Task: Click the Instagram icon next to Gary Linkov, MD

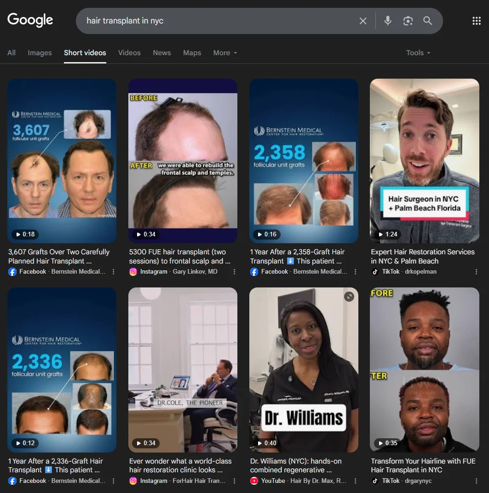Action: click(133, 272)
